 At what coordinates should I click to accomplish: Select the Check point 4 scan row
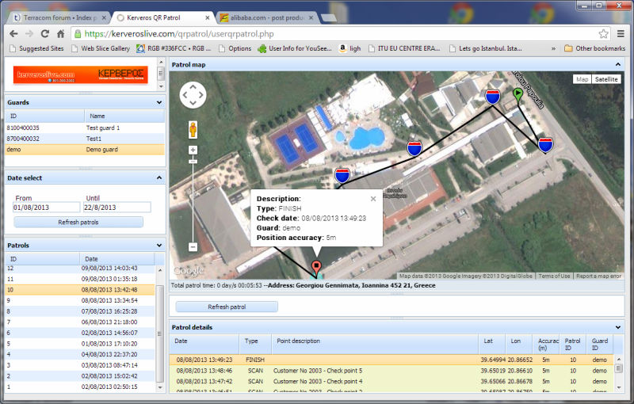pos(391,381)
